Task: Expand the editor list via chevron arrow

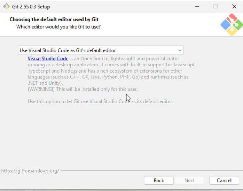Action: (180, 50)
